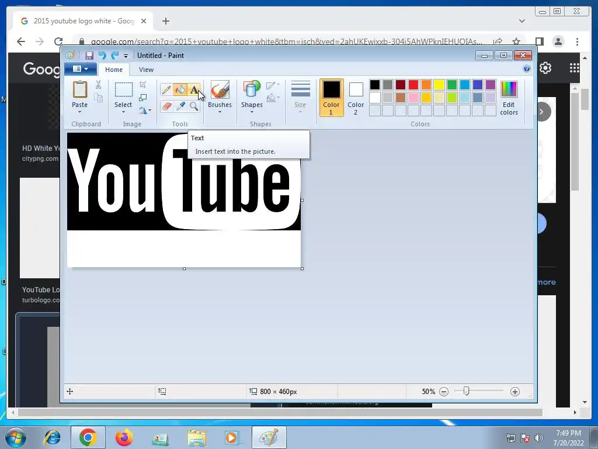Screen dimensions: 598x449
Task: Reload the Chrome page
Action: (58, 42)
